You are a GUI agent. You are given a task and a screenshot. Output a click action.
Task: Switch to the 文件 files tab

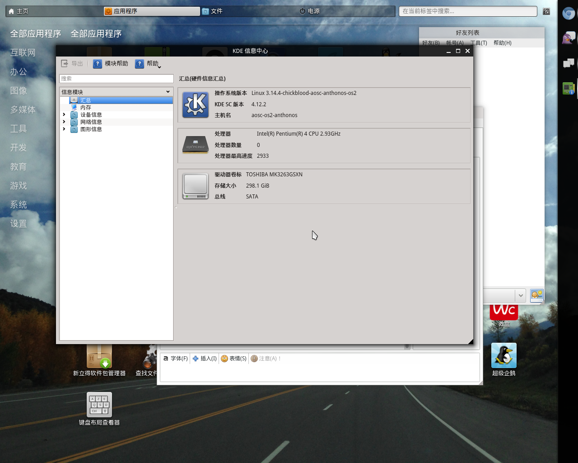(x=249, y=11)
